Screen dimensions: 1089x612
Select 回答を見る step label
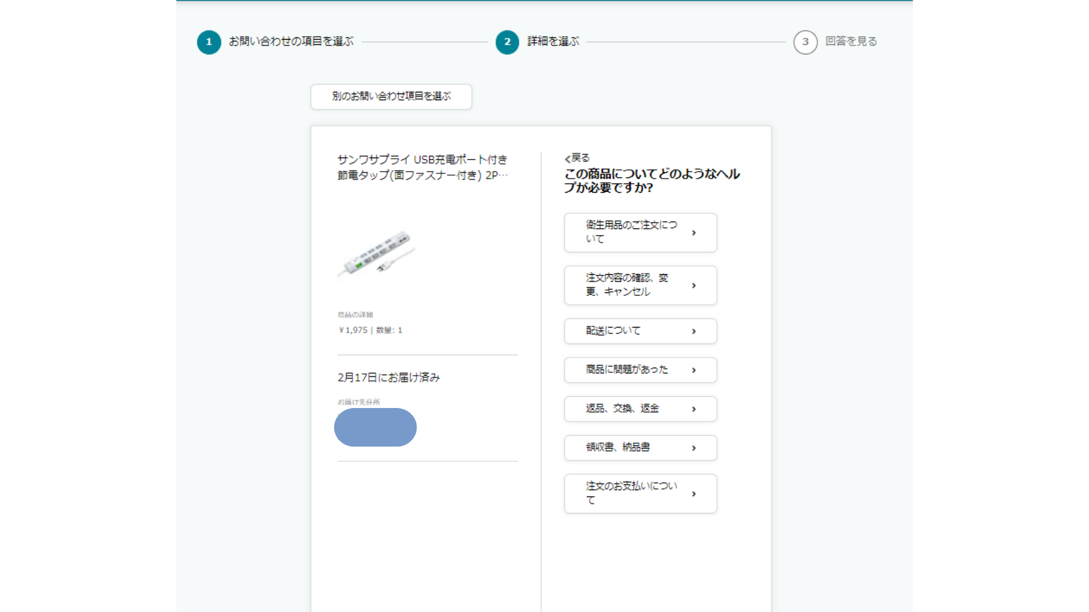[x=851, y=41]
